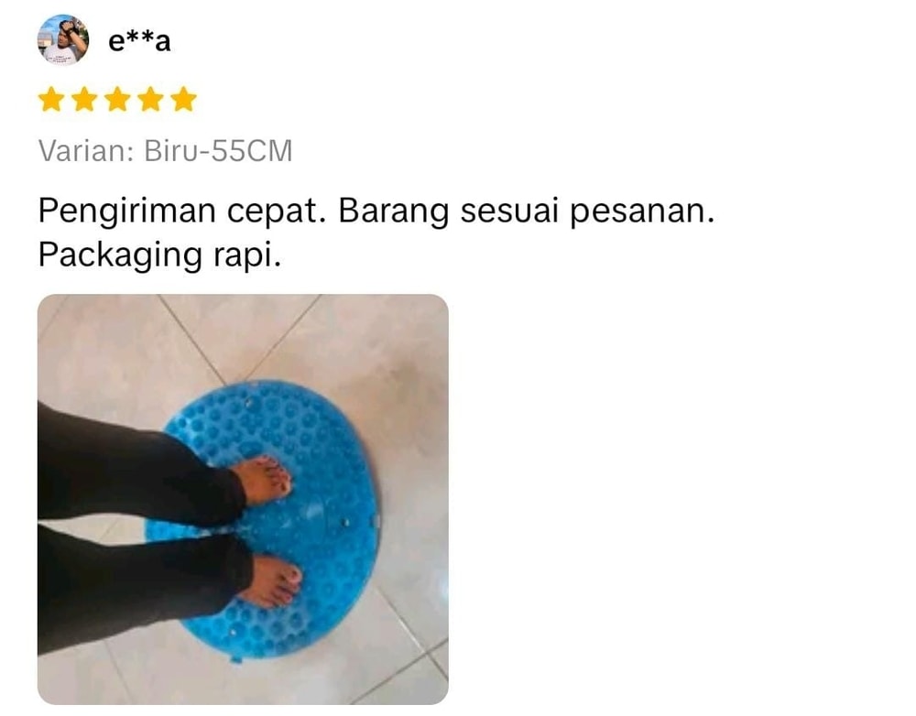The width and height of the screenshot is (916, 716).
Task: Click the sentence 'Pengiriman cepat.'
Action: point(182,211)
